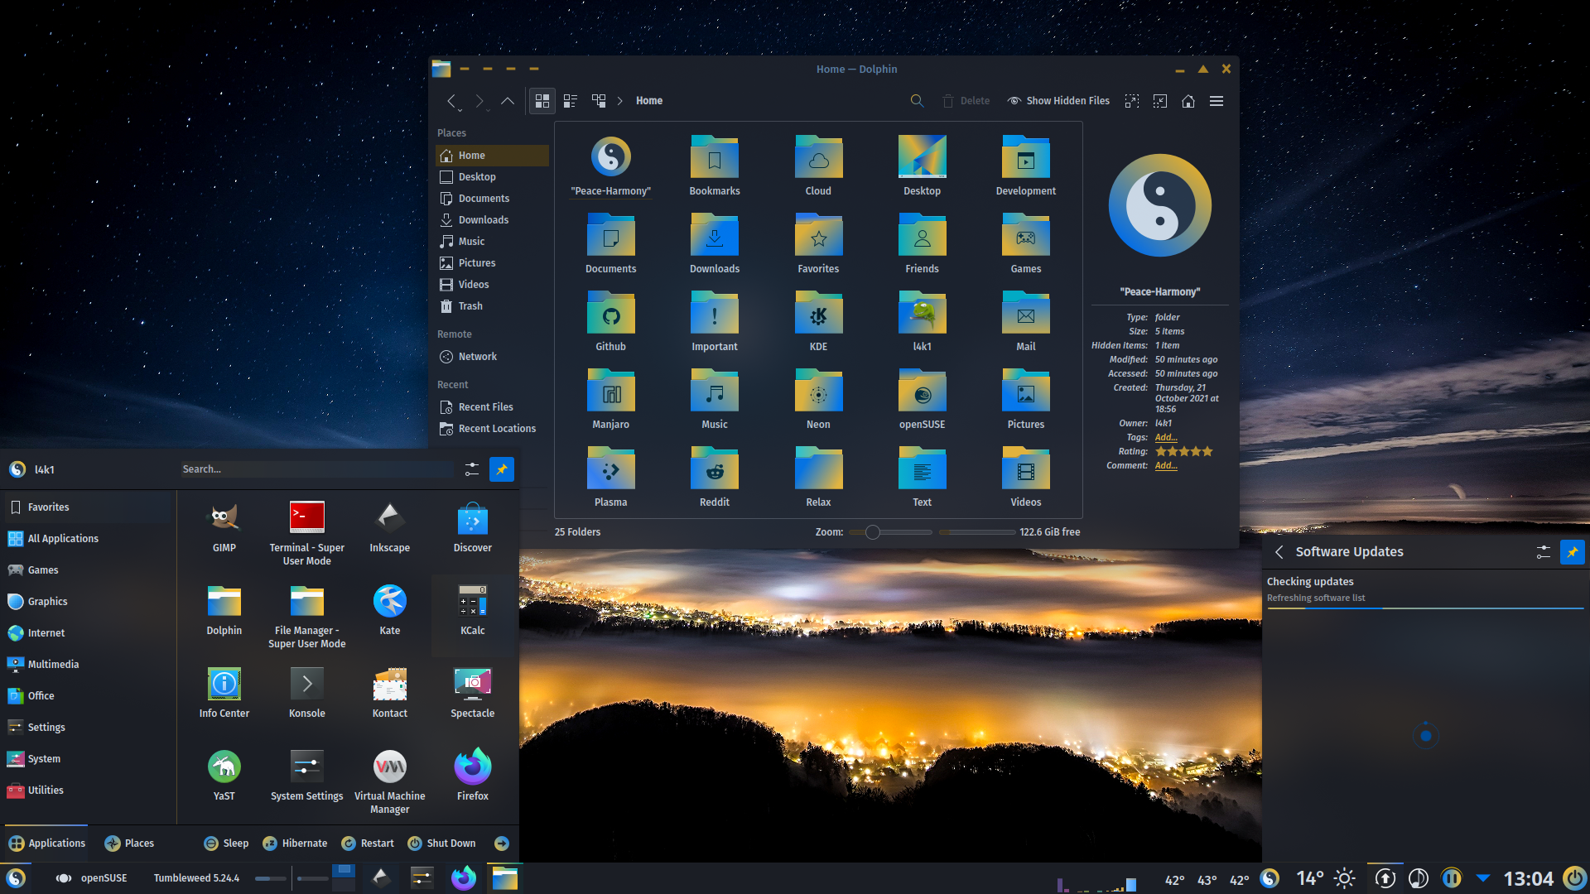Select Favorites category in launcher
Image resolution: width=1590 pixels, height=894 pixels.
click(89, 507)
